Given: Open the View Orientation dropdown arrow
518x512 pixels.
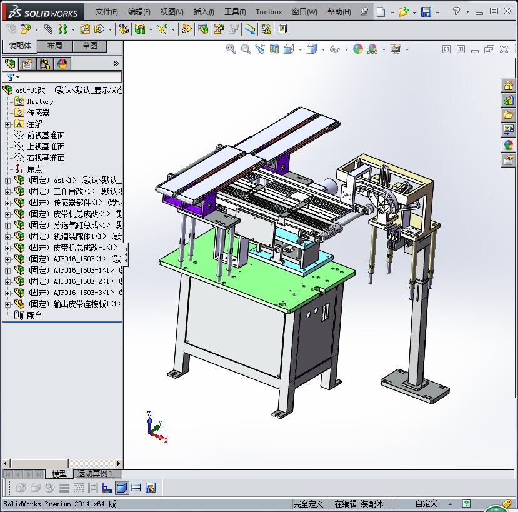Looking at the screenshot, I should point(300,49).
